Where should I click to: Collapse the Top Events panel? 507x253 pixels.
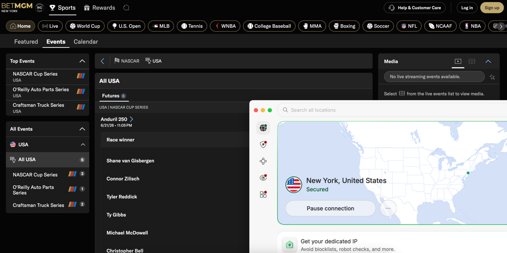click(x=83, y=61)
